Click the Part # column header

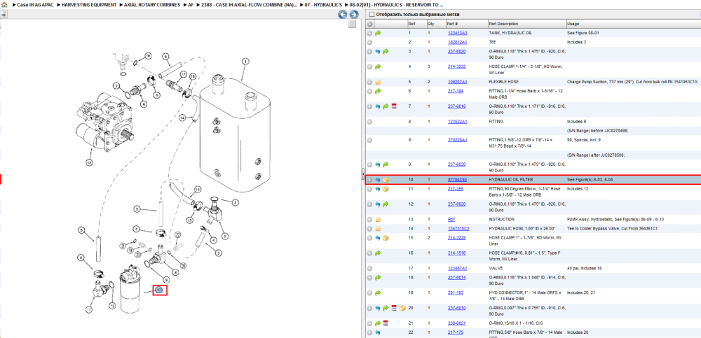pyautogui.click(x=466, y=24)
